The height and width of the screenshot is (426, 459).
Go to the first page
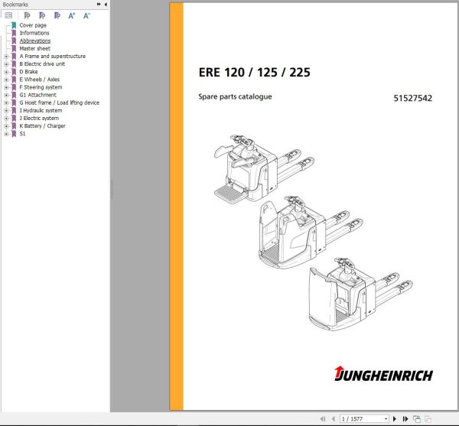click(x=323, y=419)
